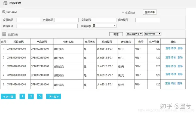Screen dimensions: 196x114
Task: Click 查看 link in row 5
Action: tap(168, 83)
